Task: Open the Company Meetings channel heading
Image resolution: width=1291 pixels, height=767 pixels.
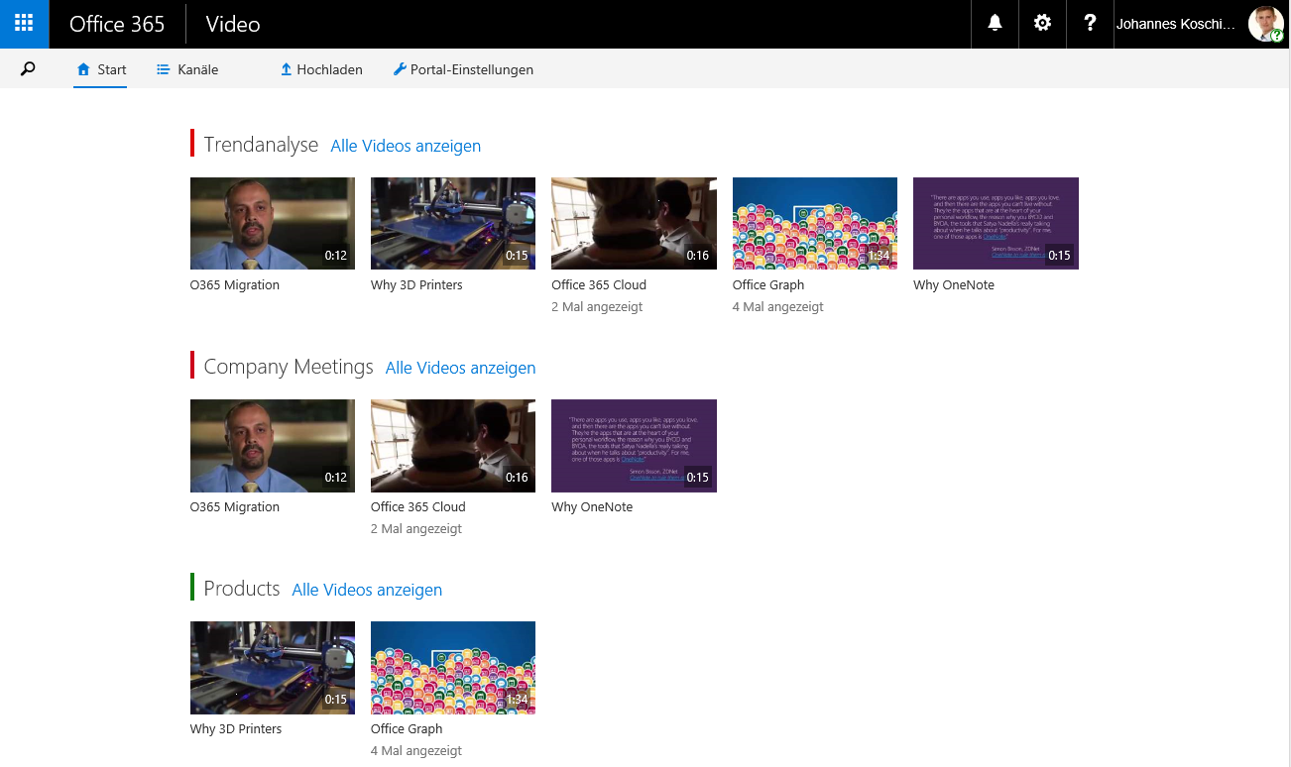Action: point(289,367)
